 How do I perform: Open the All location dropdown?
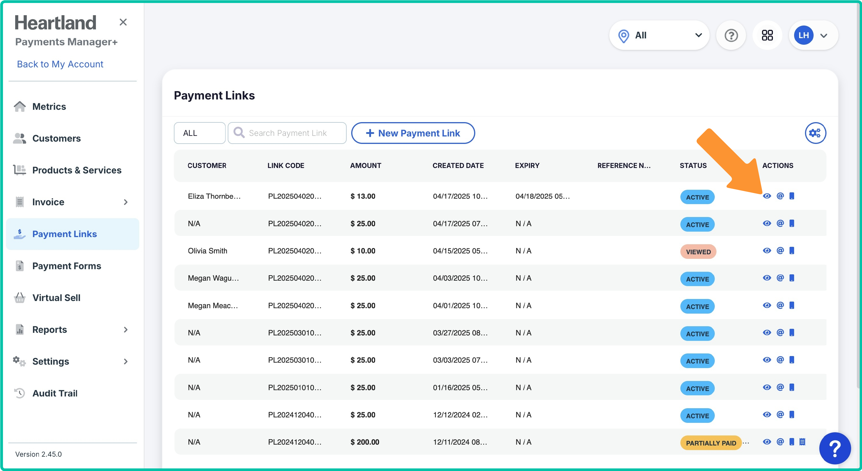pyautogui.click(x=659, y=35)
